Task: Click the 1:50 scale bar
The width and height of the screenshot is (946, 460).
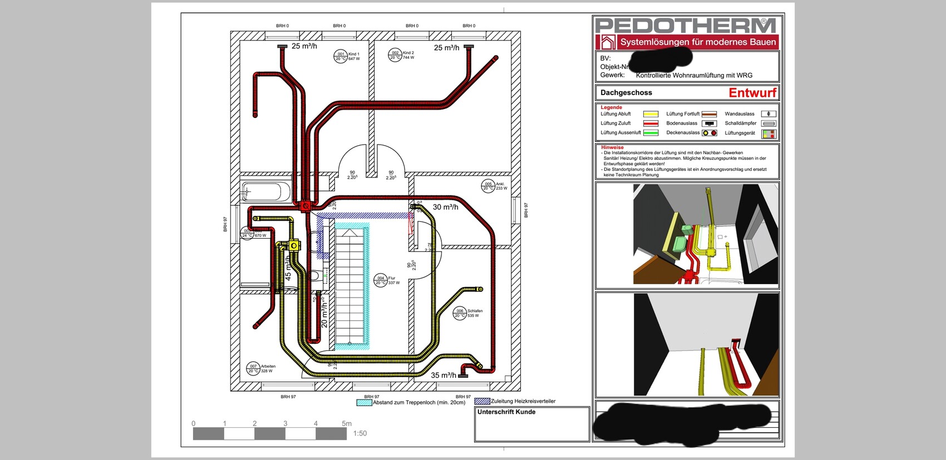Action: click(x=270, y=433)
